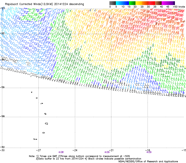Click the magenta 40-45 knots legend swatch

[165, 3]
